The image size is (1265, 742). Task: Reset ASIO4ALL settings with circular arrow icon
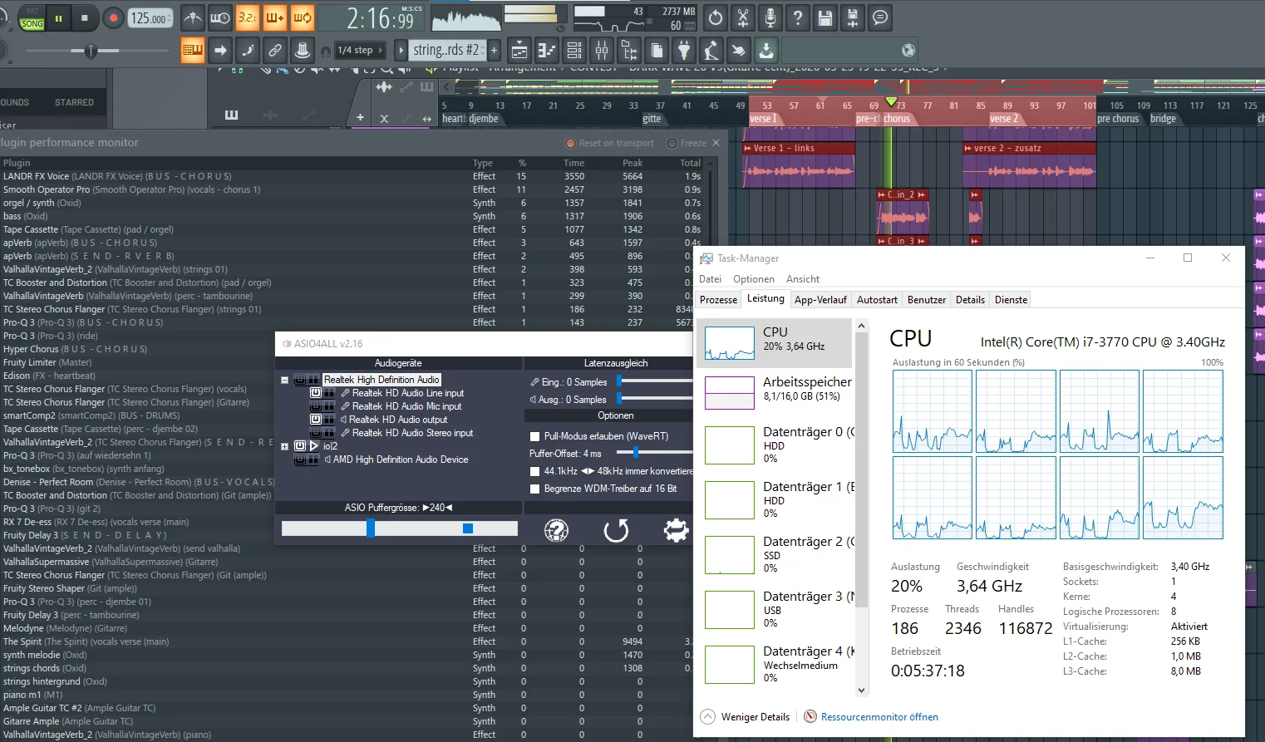tap(616, 530)
